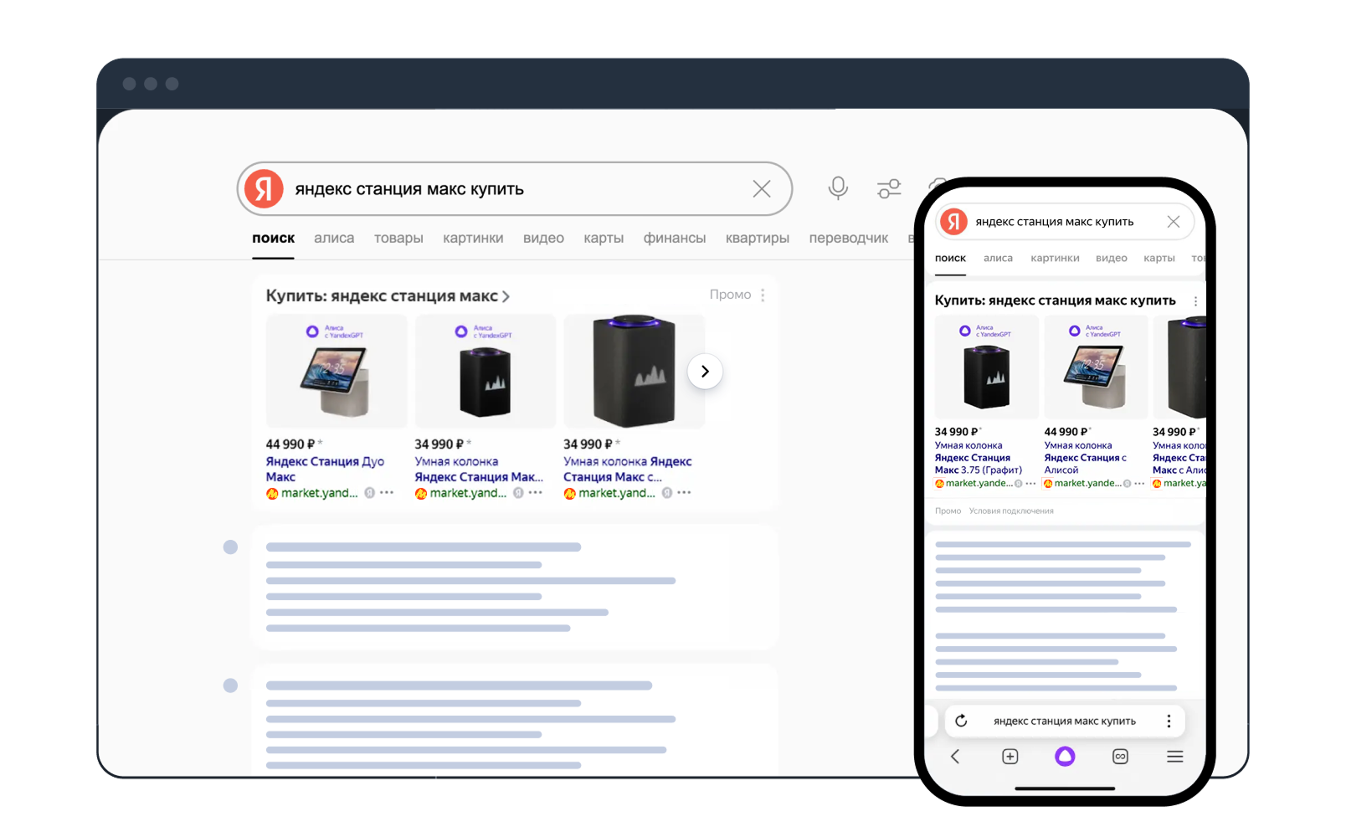Expand Купить: яндекс станция макс heading chevron

click(506, 296)
